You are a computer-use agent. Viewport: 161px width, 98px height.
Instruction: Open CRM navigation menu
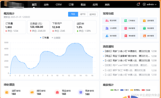pyautogui.click(x=59, y=5)
